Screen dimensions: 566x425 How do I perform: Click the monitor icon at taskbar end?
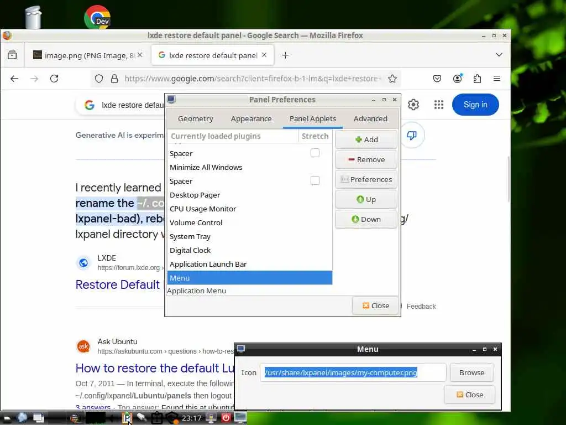click(240, 418)
